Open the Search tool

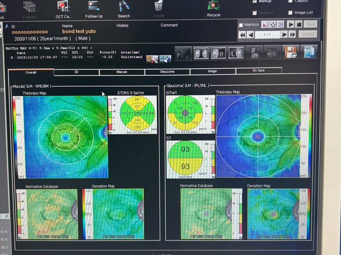[x=124, y=7]
